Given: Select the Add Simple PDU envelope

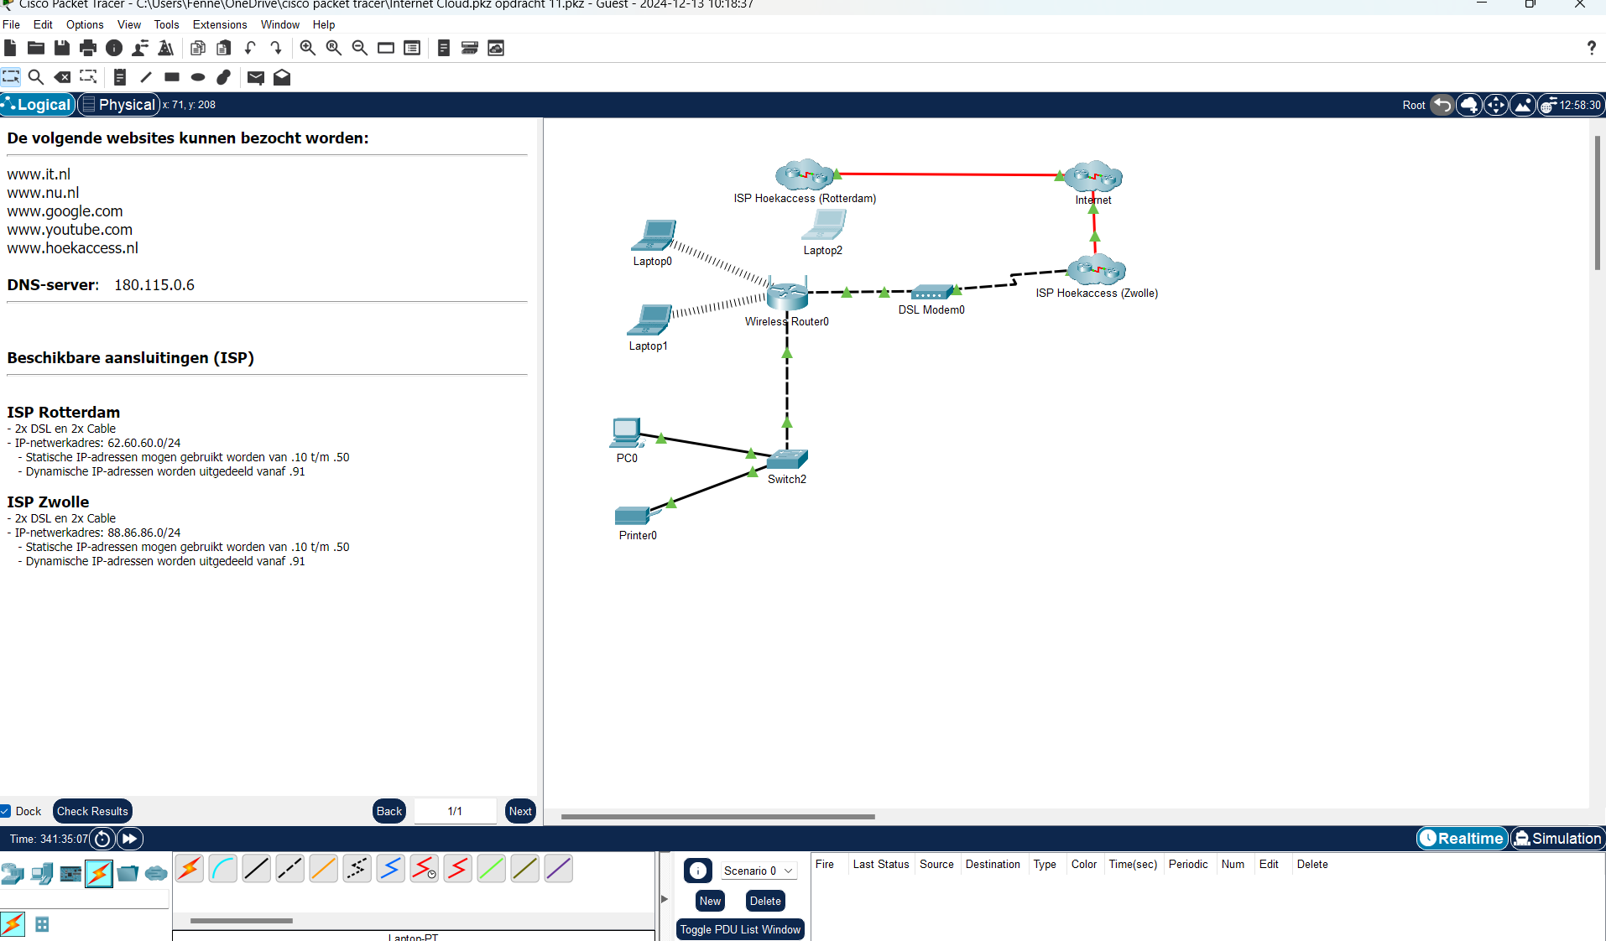Looking at the screenshot, I should pos(256,77).
